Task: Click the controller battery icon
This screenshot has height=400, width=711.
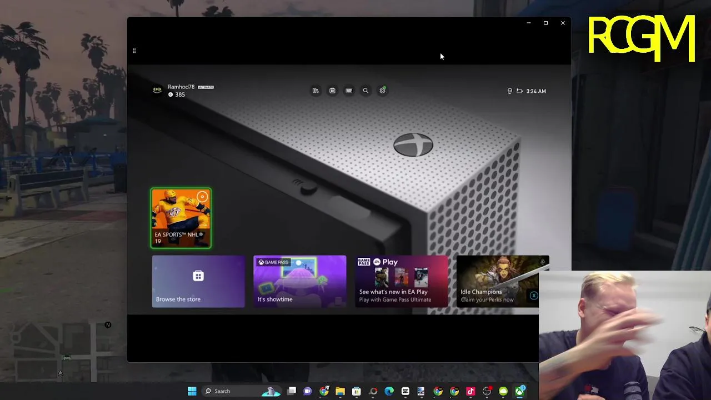Action: [519, 91]
